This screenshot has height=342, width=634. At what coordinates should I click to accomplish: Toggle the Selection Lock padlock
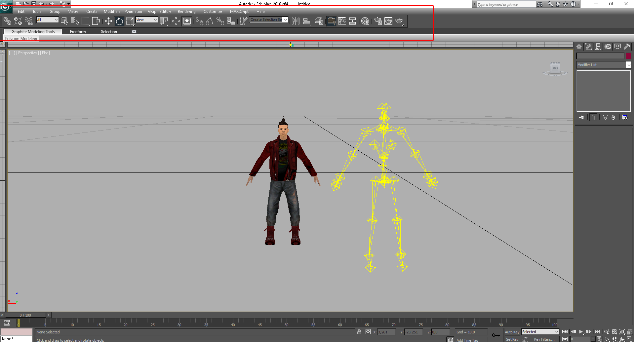point(359,332)
